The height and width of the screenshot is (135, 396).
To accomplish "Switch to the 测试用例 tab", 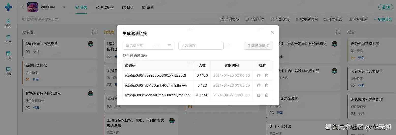I will pyautogui.click(x=105, y=7).
